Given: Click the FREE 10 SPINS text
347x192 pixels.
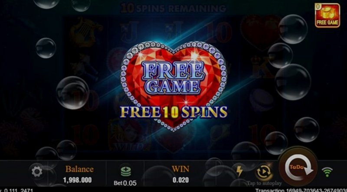Looking at the screenshot, I should (x=174, y=112).
